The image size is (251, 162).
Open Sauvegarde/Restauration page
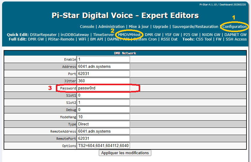pyautogui.click(x=195, y=27)
